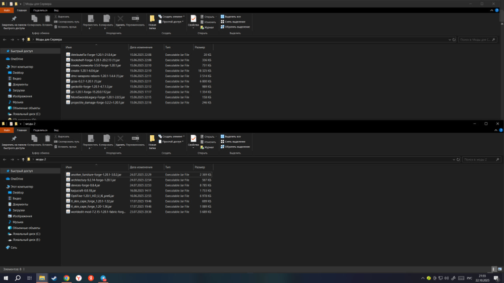Click Снять выделение in top window

pyautogui.click(x=233, y=22)
